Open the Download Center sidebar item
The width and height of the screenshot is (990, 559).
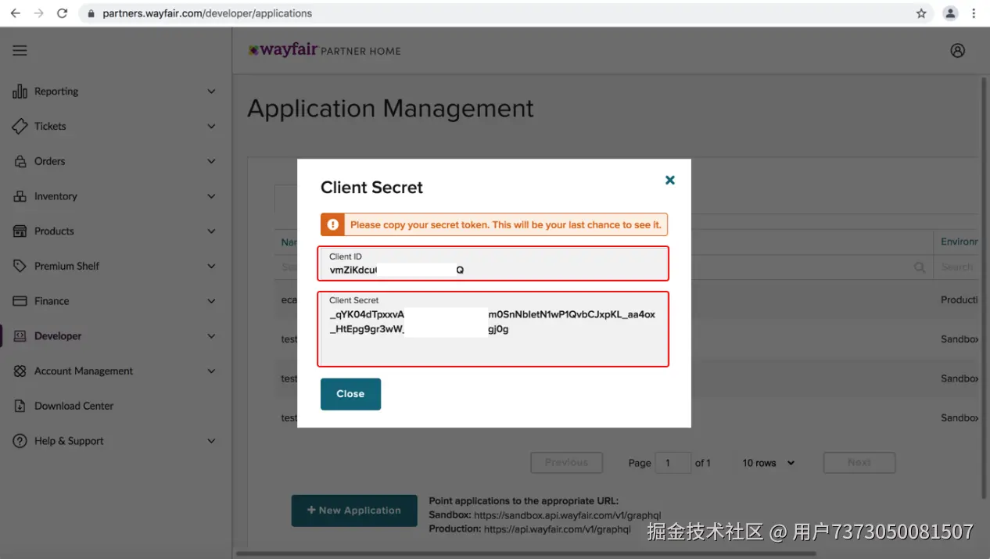click(x=116, y=406)
